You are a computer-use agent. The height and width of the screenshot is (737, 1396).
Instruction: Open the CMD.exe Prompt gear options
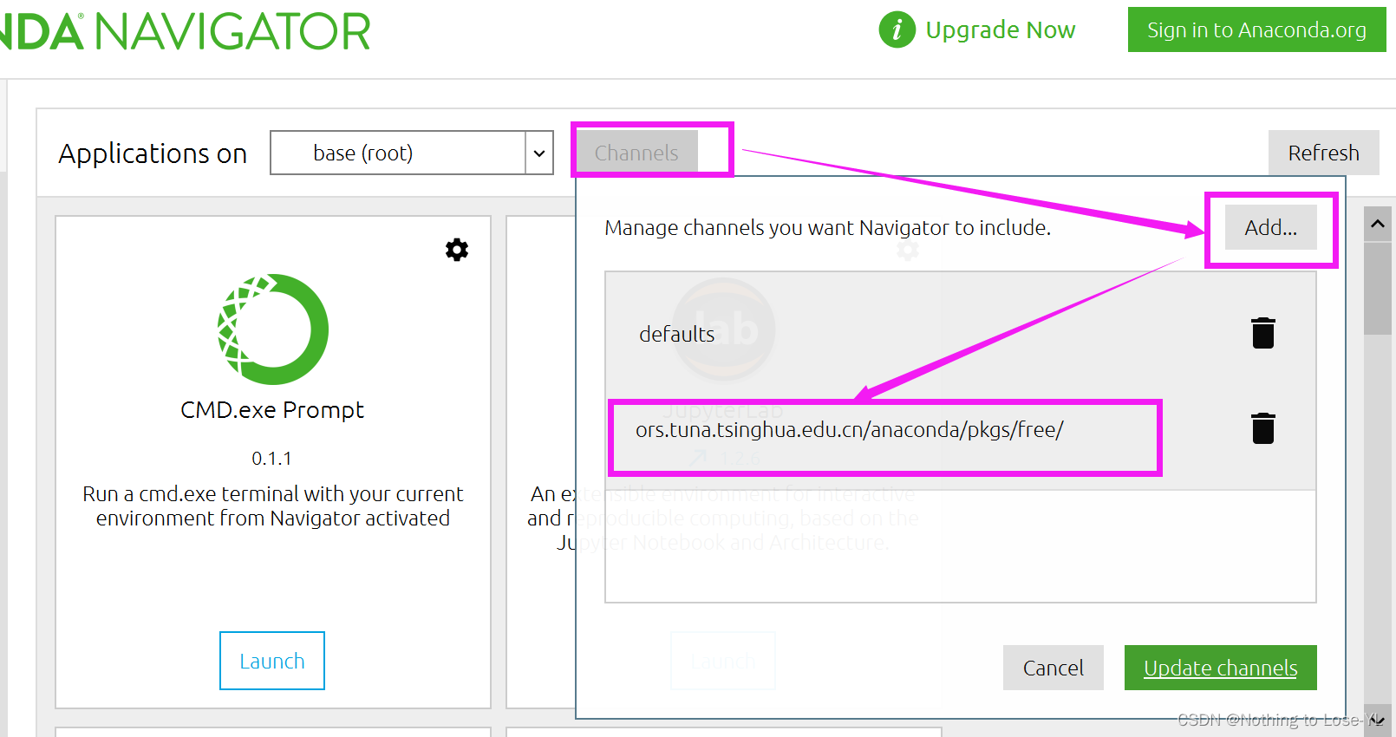457,250
